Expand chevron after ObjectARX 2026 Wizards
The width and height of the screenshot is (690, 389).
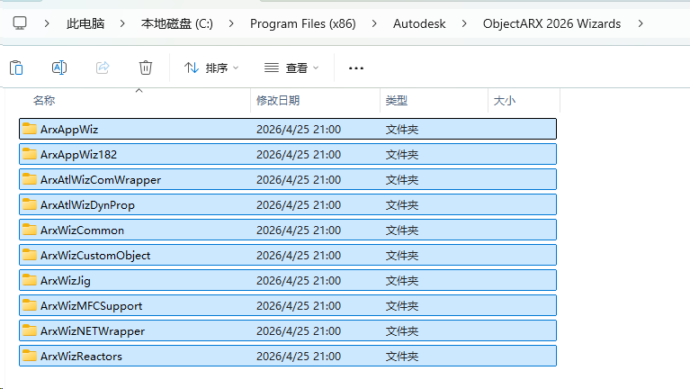(x=641, y=23)
